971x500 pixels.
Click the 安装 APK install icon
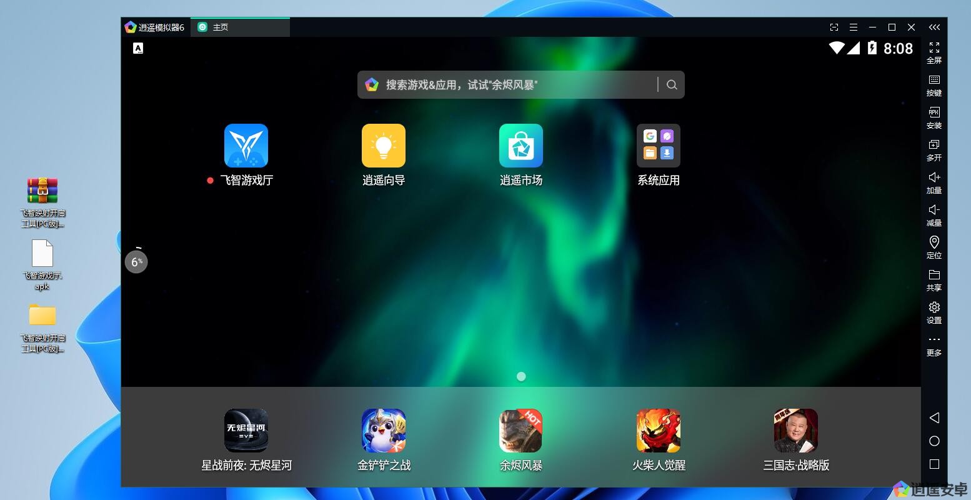(934, 117)
